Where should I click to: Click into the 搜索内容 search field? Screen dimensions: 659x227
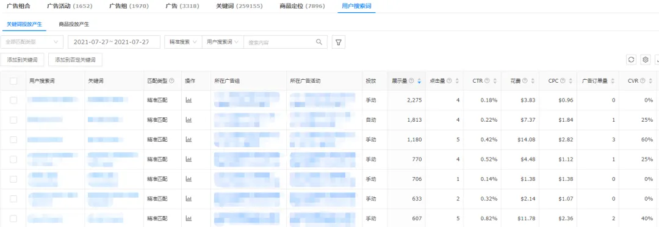click(279, 42)
